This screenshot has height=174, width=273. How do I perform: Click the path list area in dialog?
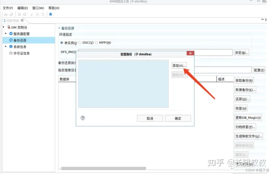point(123,84)
